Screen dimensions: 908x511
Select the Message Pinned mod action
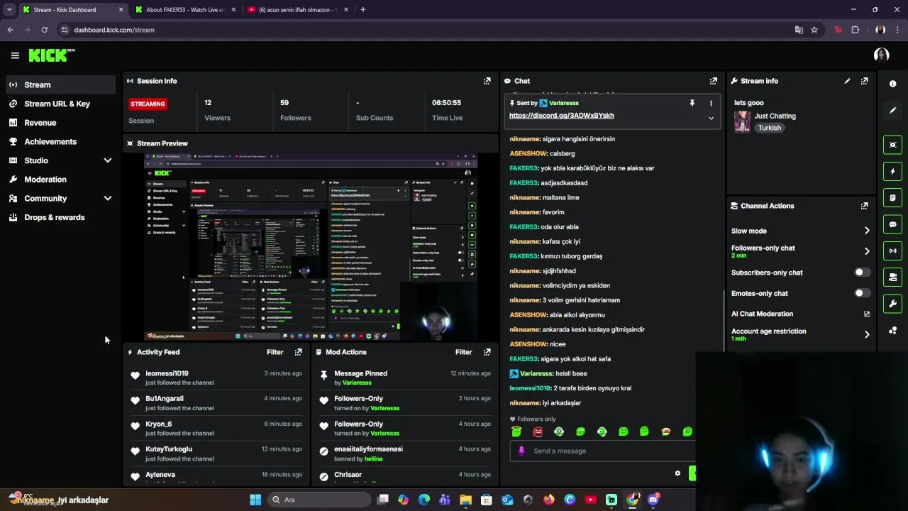click(405, 378)
